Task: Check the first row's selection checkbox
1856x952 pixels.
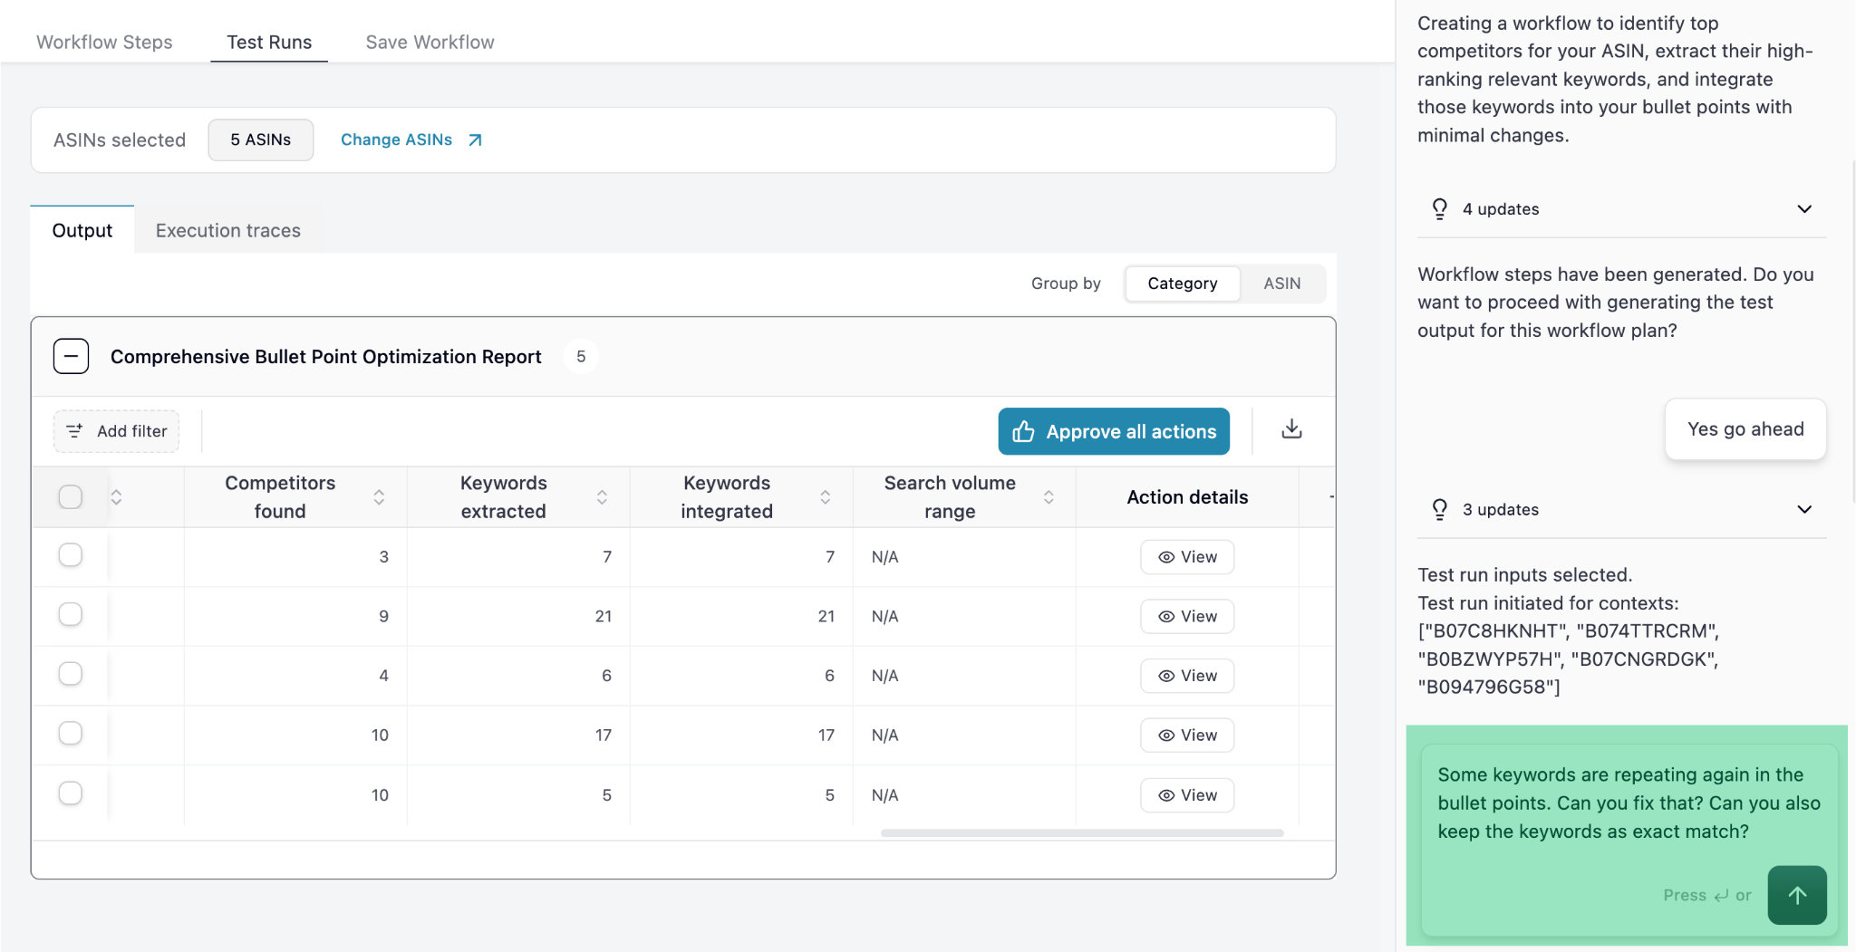Action: tap(70, 554)
